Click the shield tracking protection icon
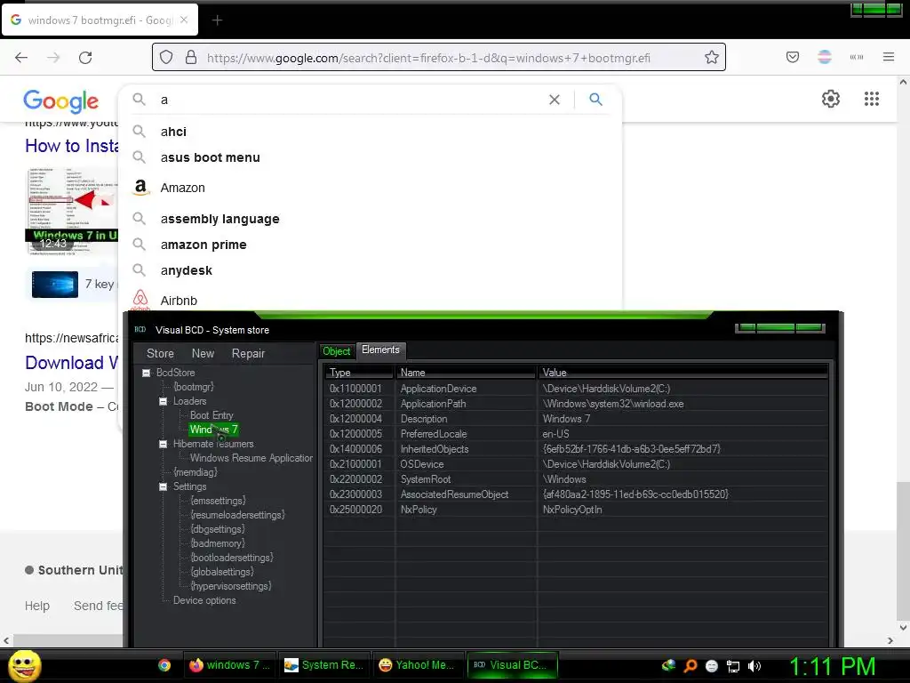This screenshot has height=683, width=910. click(x=166, y=58)
